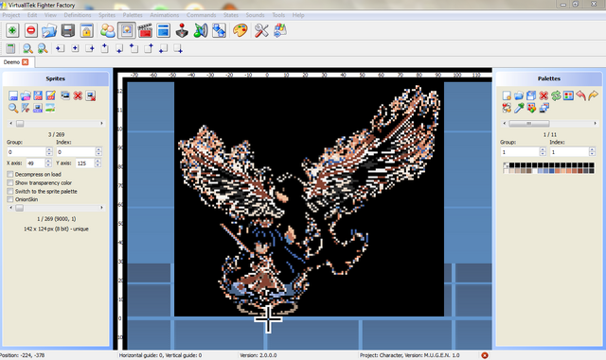This screenshot has width=606, height=360.
Task: Increase the X axis value with up arrow
Action: tap(48, 161)
